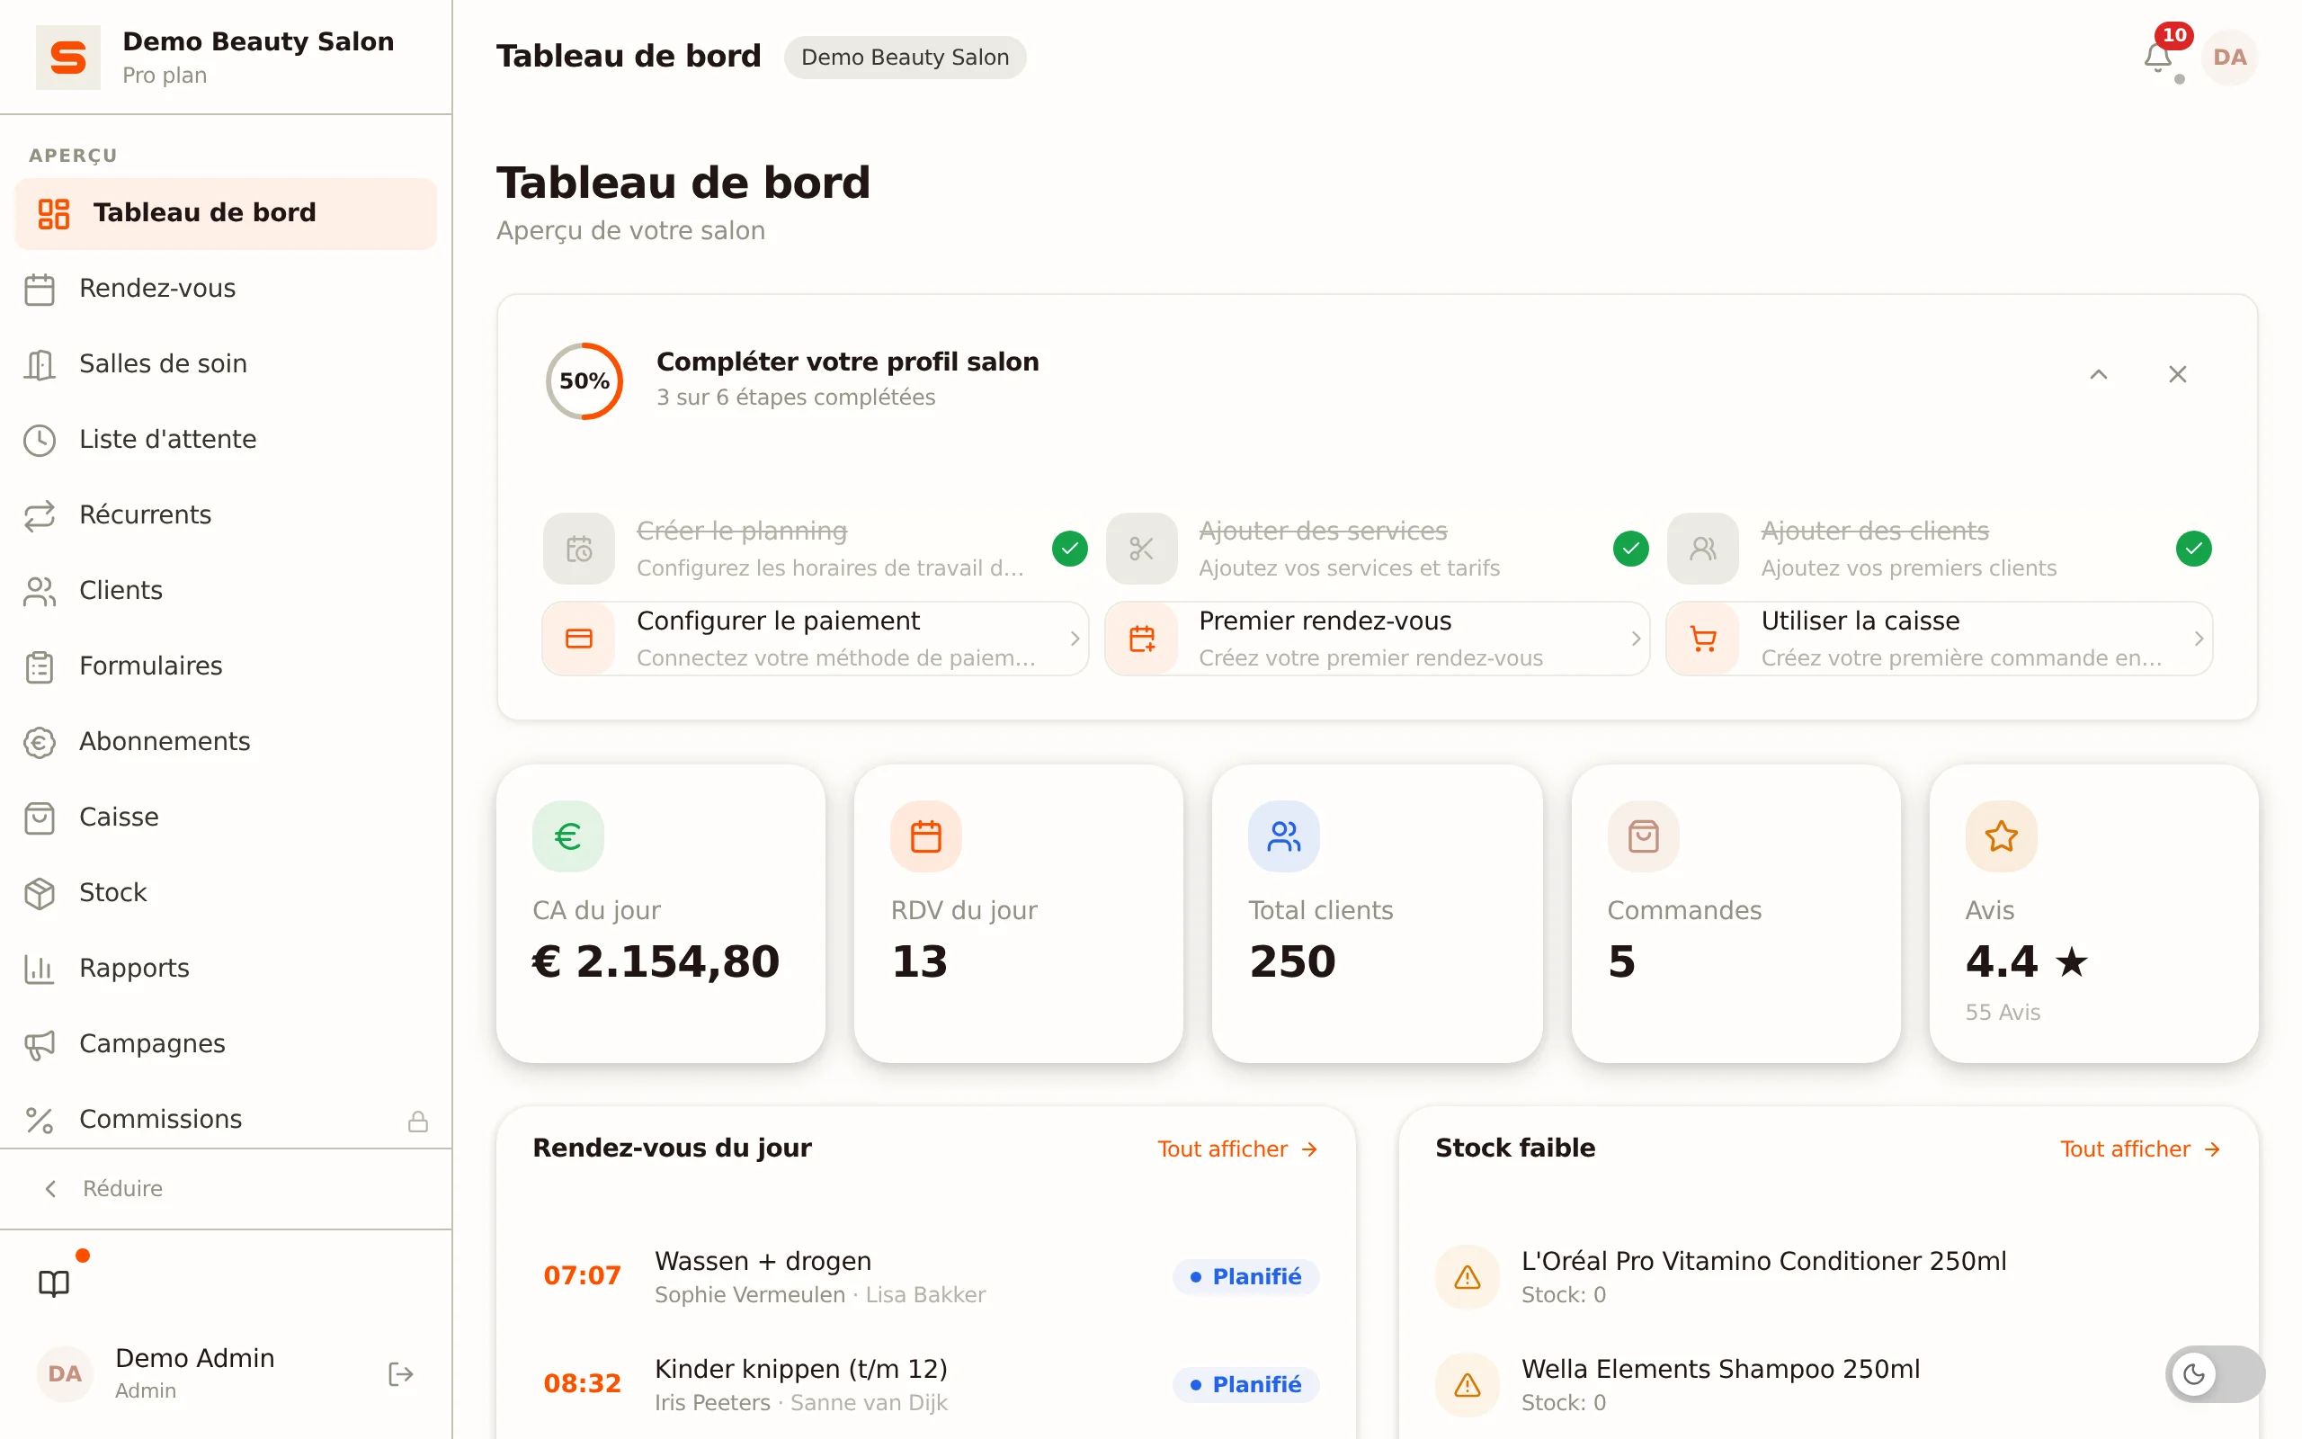Click the lock icon next to Commissions
Image resolution: width=2302 pixels, height=1439 pixels.
417,1121
